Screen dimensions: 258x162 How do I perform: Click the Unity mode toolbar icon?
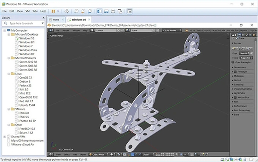(x=120, y=11)
